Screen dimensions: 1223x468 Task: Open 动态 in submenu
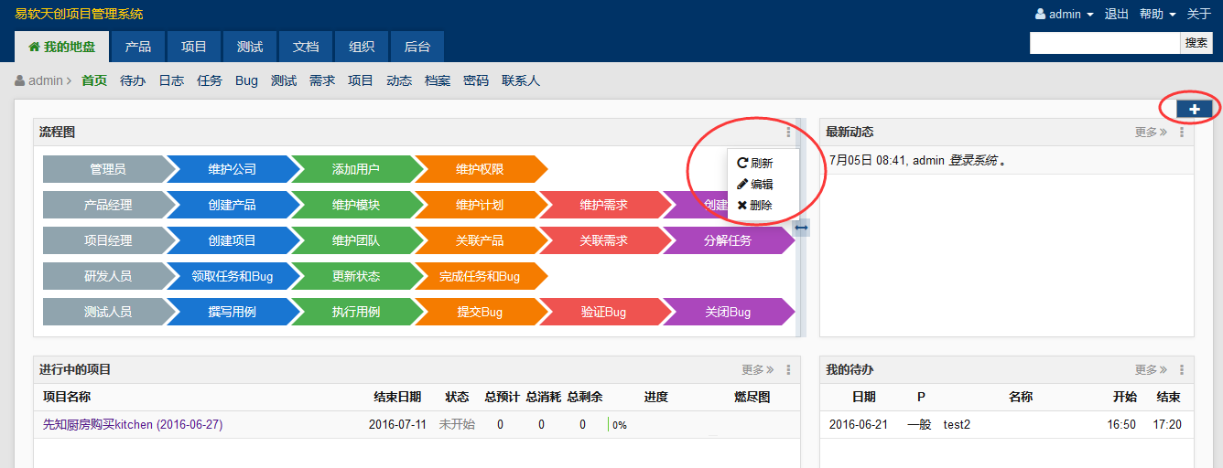pyautogui.click(x=399, y=80)
